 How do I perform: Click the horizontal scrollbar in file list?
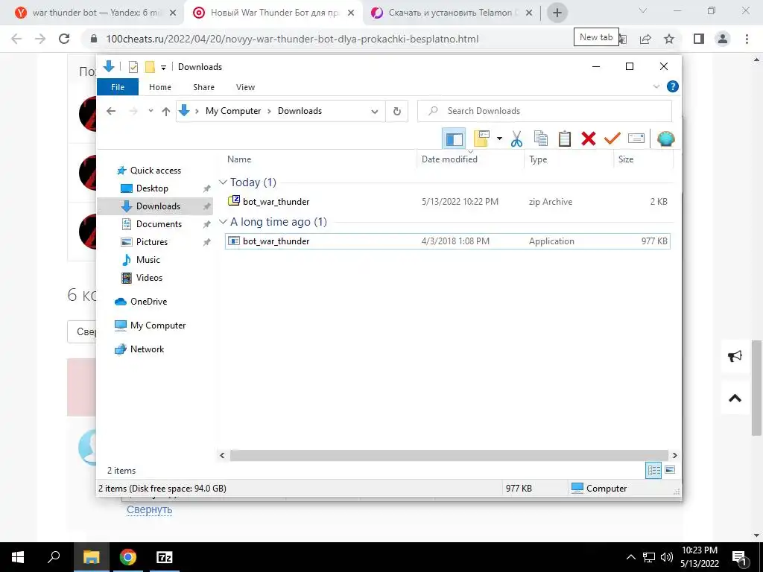tap(448, 455)
